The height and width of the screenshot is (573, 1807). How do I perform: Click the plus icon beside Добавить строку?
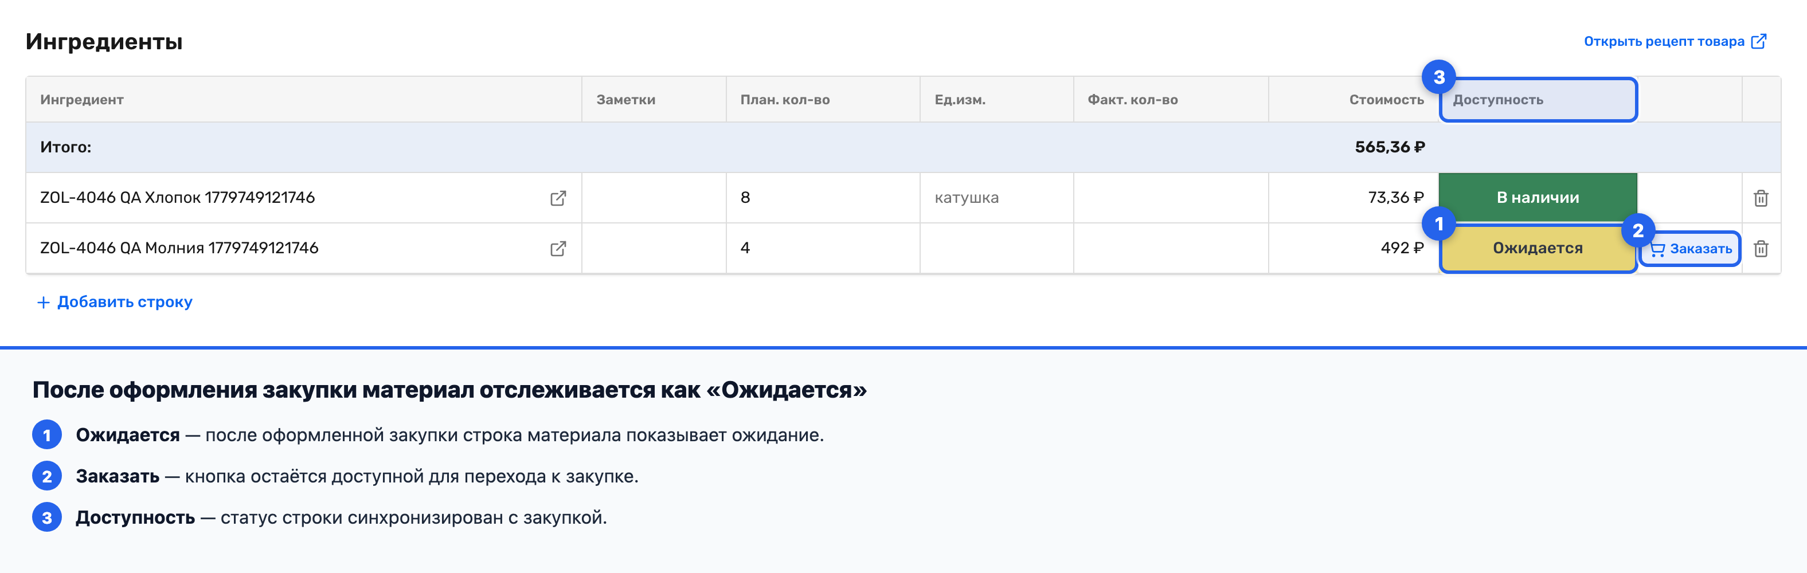pyautogui.click(x=44, y=303)
